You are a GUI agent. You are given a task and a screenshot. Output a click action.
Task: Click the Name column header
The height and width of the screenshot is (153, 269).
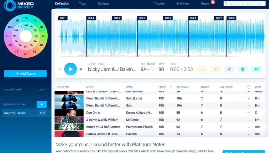coord(129,87)
